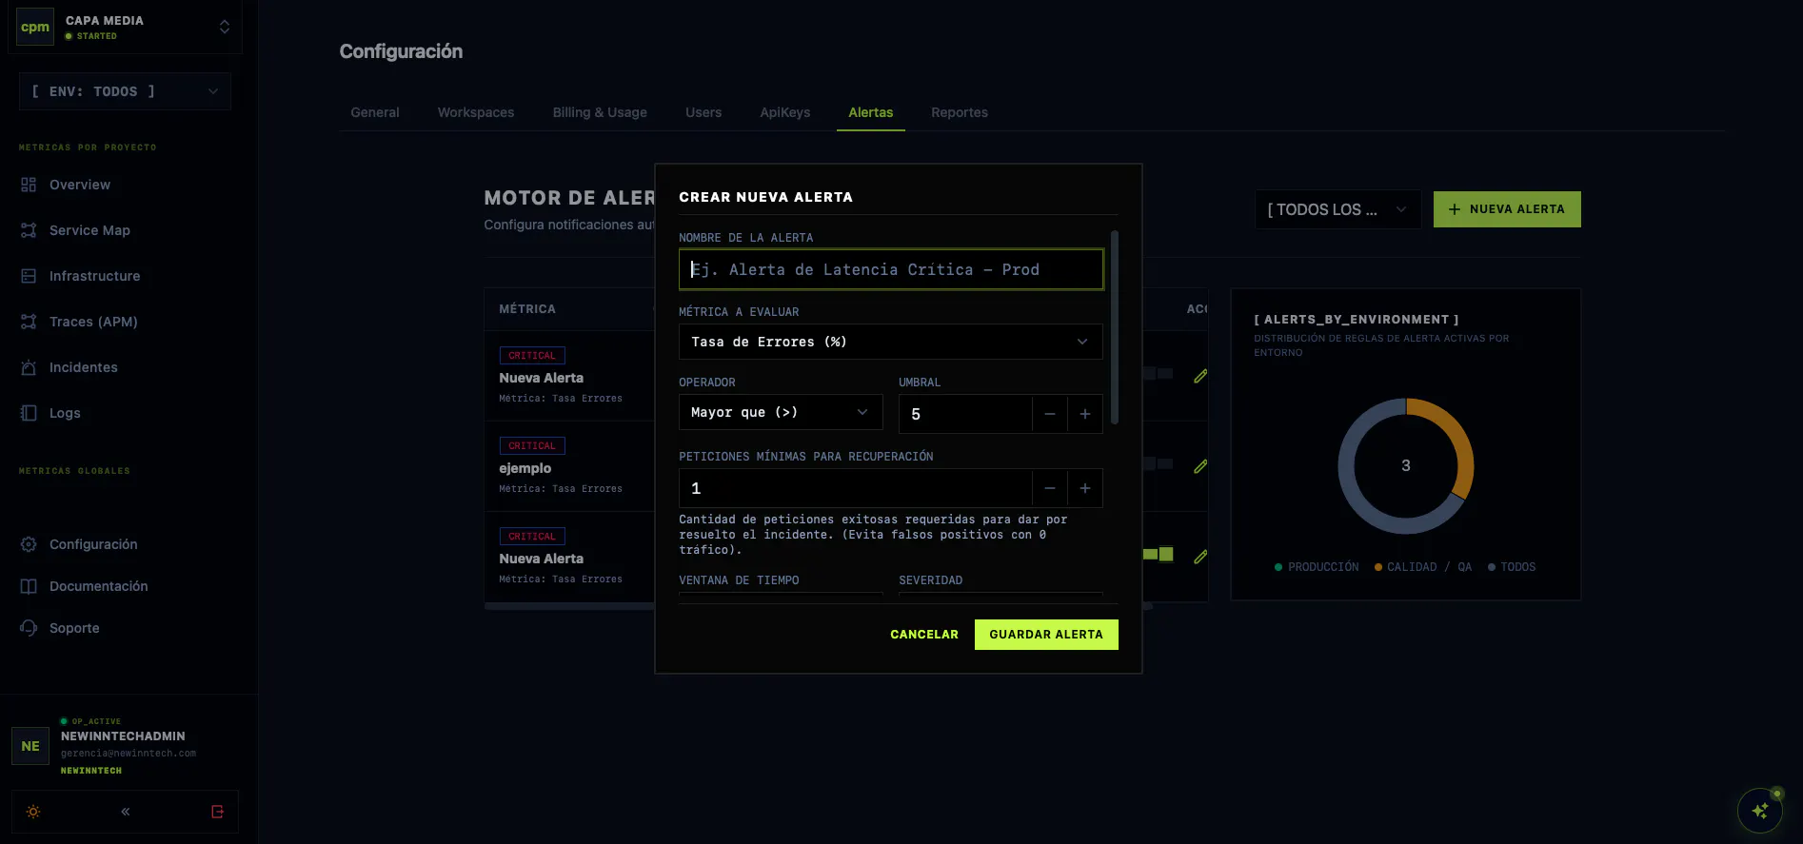The height and width of the screenshot is (844, 1803).
Task: Switch to the Workspaces tab
Action: tap(476, 112)
